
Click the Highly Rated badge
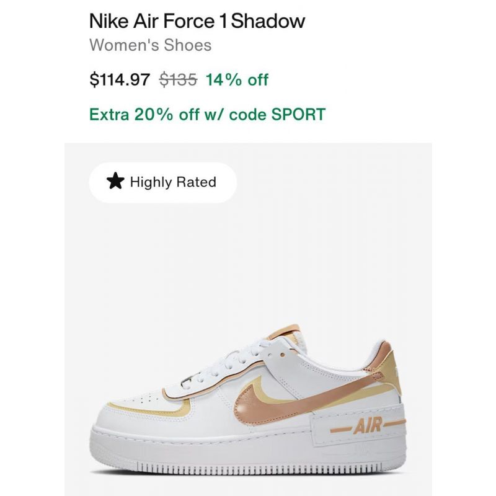point(162,182)
